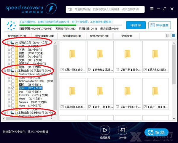Select the 【第六期】 folder thumbnail
The height and width of the screenshot is (143, 178).
click(x=73, y=94)
